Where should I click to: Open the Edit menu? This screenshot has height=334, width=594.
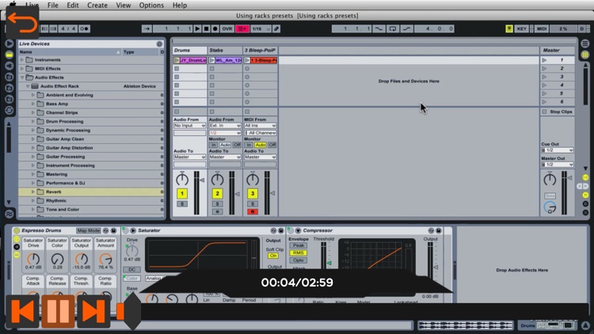coord(73,6)
